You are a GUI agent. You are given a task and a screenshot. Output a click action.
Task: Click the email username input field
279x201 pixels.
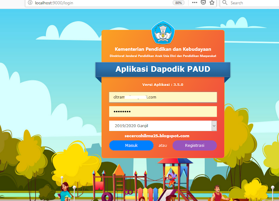[163, 97]
